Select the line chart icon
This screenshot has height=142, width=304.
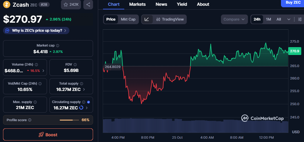pyautogui.click(x=147, y=19)
